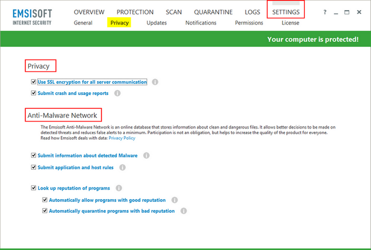Toggle Use SSL encryption checkbox
Image resolution: width=371 pixels, height=250 pixels.
34,82
